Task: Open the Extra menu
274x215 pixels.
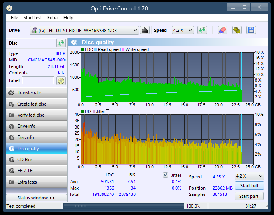Action: tap(52, 18)
